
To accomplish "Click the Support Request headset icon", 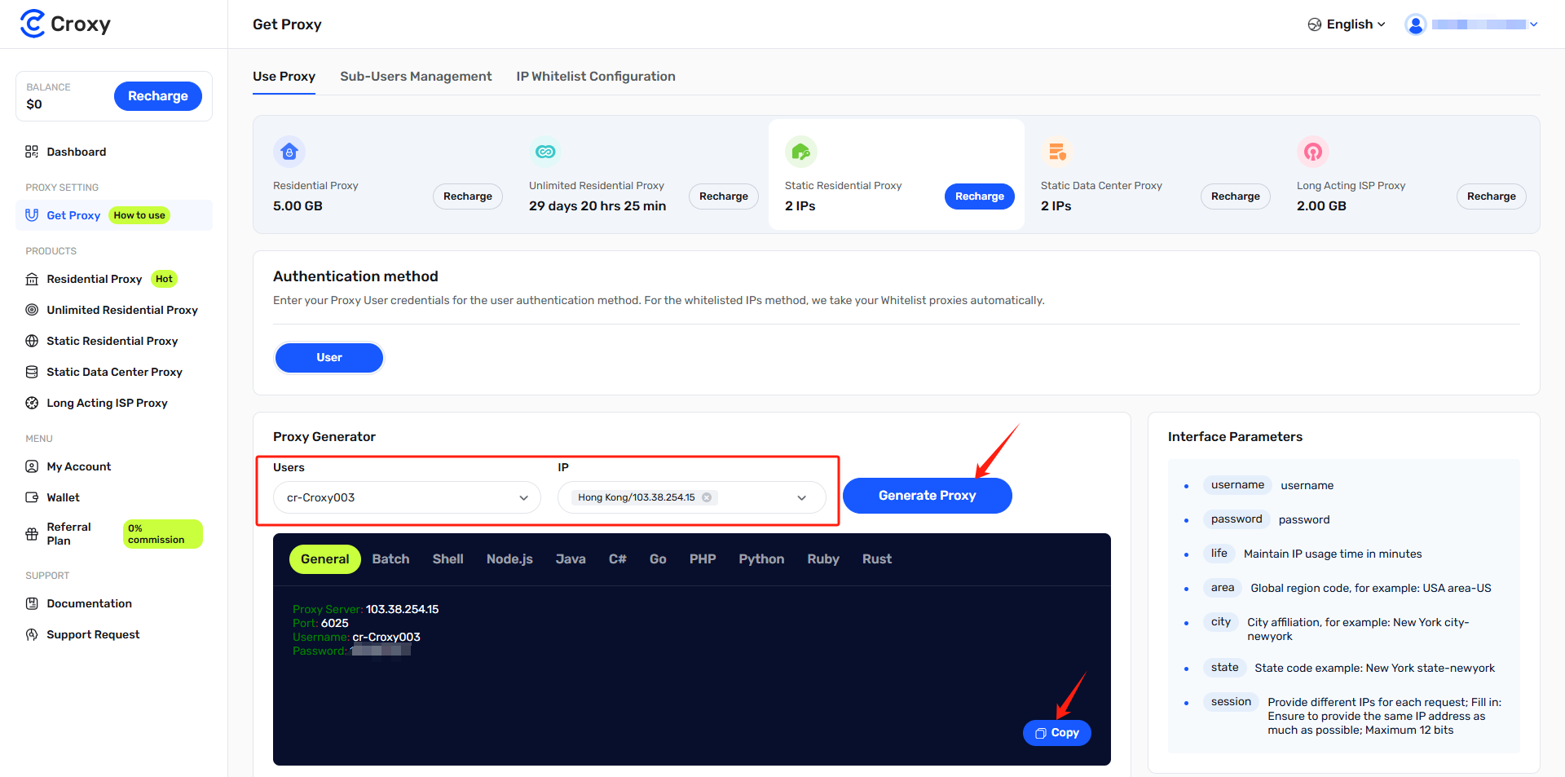I will (32, 634).
